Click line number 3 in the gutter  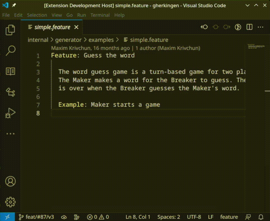[38, 72]
